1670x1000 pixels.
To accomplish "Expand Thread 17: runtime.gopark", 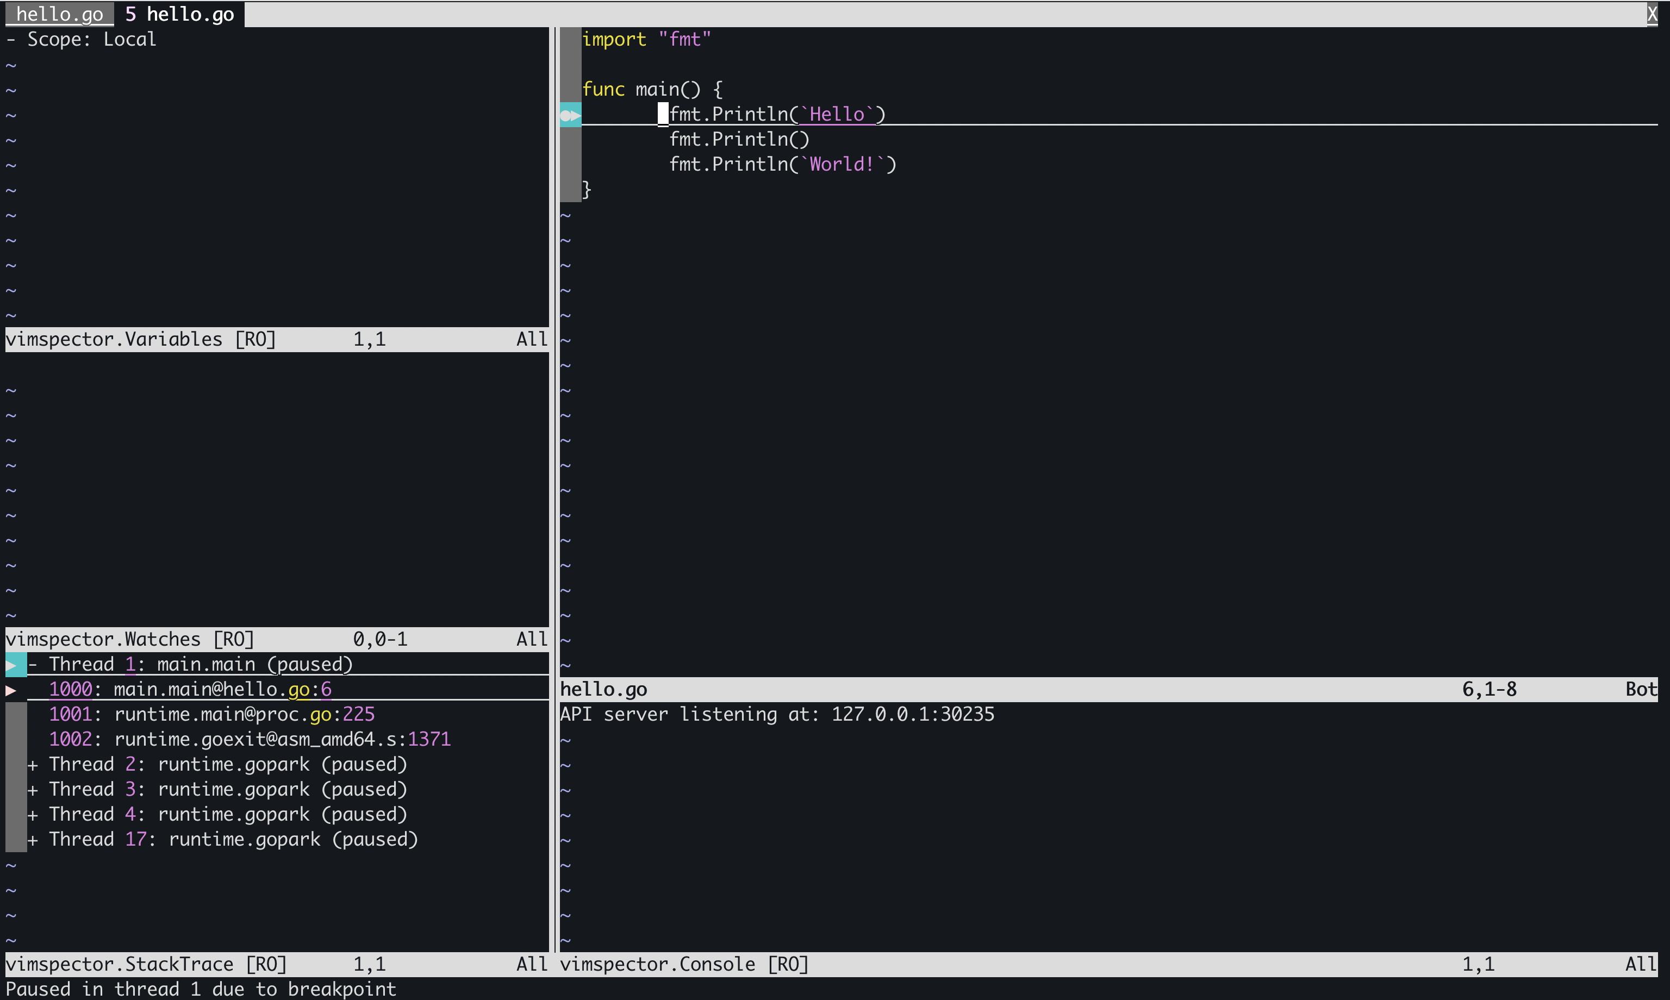I will (x=33, y=839).
